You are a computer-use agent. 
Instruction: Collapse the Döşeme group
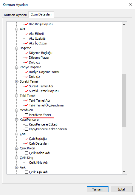coord(16,48)
